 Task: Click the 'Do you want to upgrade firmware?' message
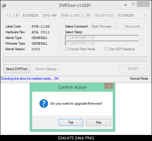pos(76,104)
